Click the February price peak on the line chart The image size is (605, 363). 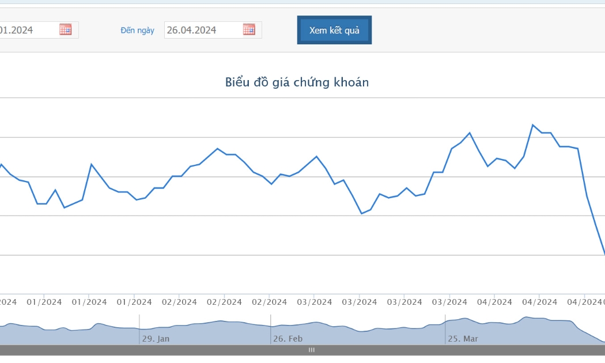point(218,149)
